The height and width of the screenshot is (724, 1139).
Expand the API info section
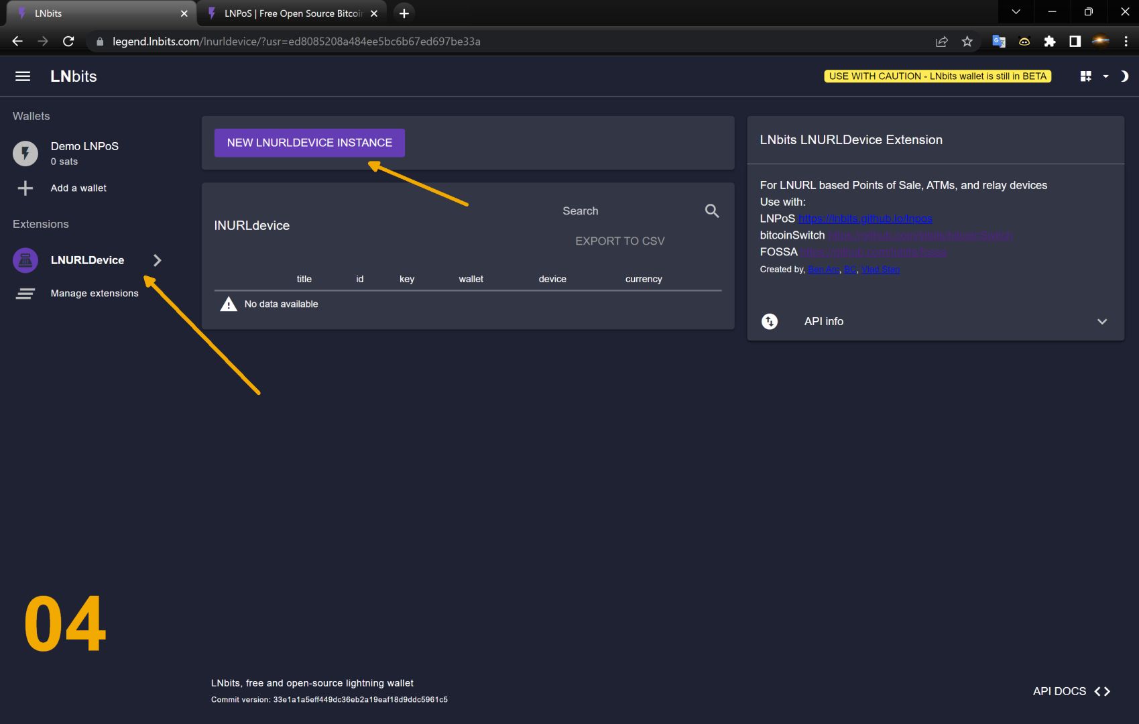click(1101, 322)
